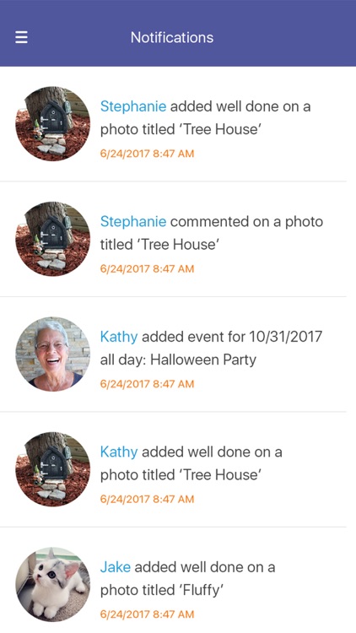Open Stephanie's 'added well done' Tree House text
356x633 pixels.
point(205,117)
